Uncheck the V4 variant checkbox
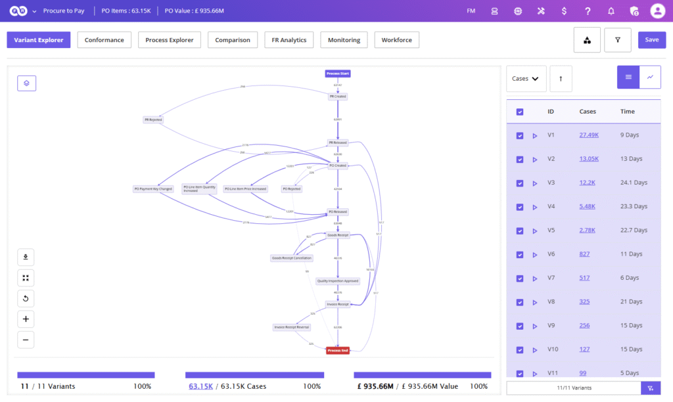673x402 pixels. pos(520,207)
